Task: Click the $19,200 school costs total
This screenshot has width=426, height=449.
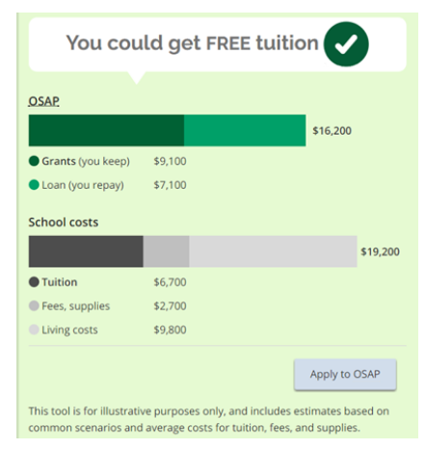Action: pyautogui.click(x=380, y=251)
